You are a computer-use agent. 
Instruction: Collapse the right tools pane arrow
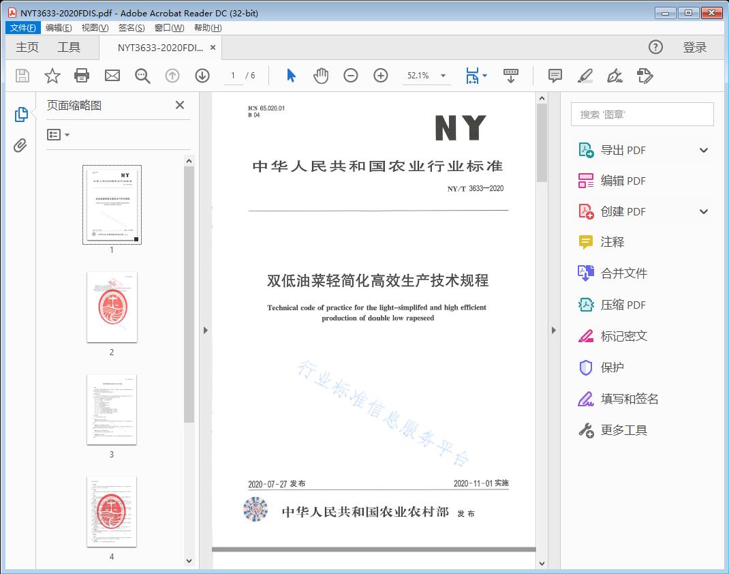click(554, 331)
